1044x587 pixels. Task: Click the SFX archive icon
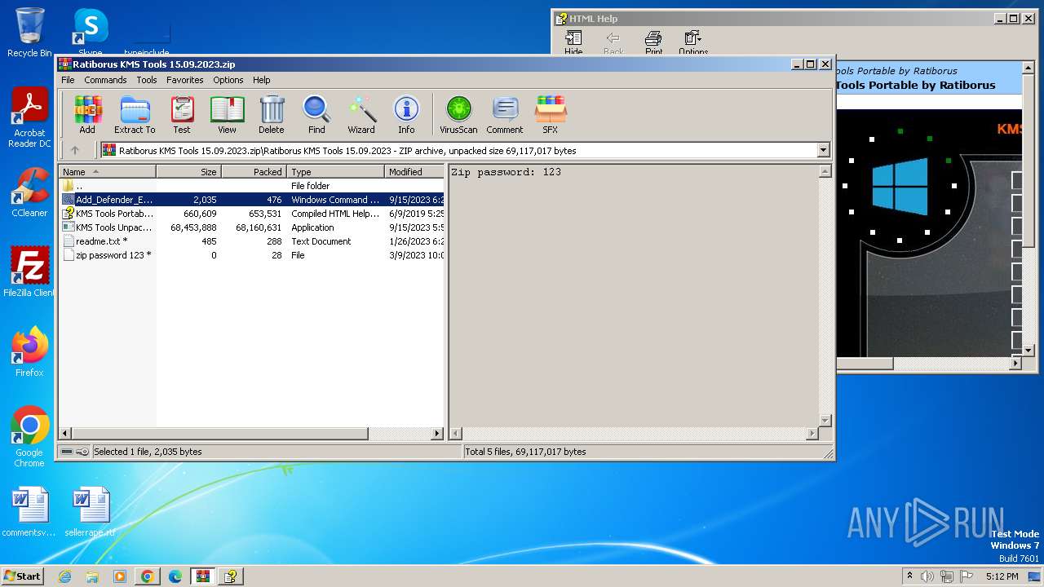tap(551, 114)
